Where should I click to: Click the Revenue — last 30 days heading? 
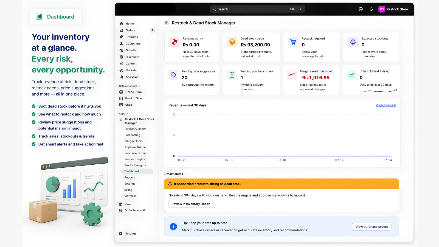[187, 105]
